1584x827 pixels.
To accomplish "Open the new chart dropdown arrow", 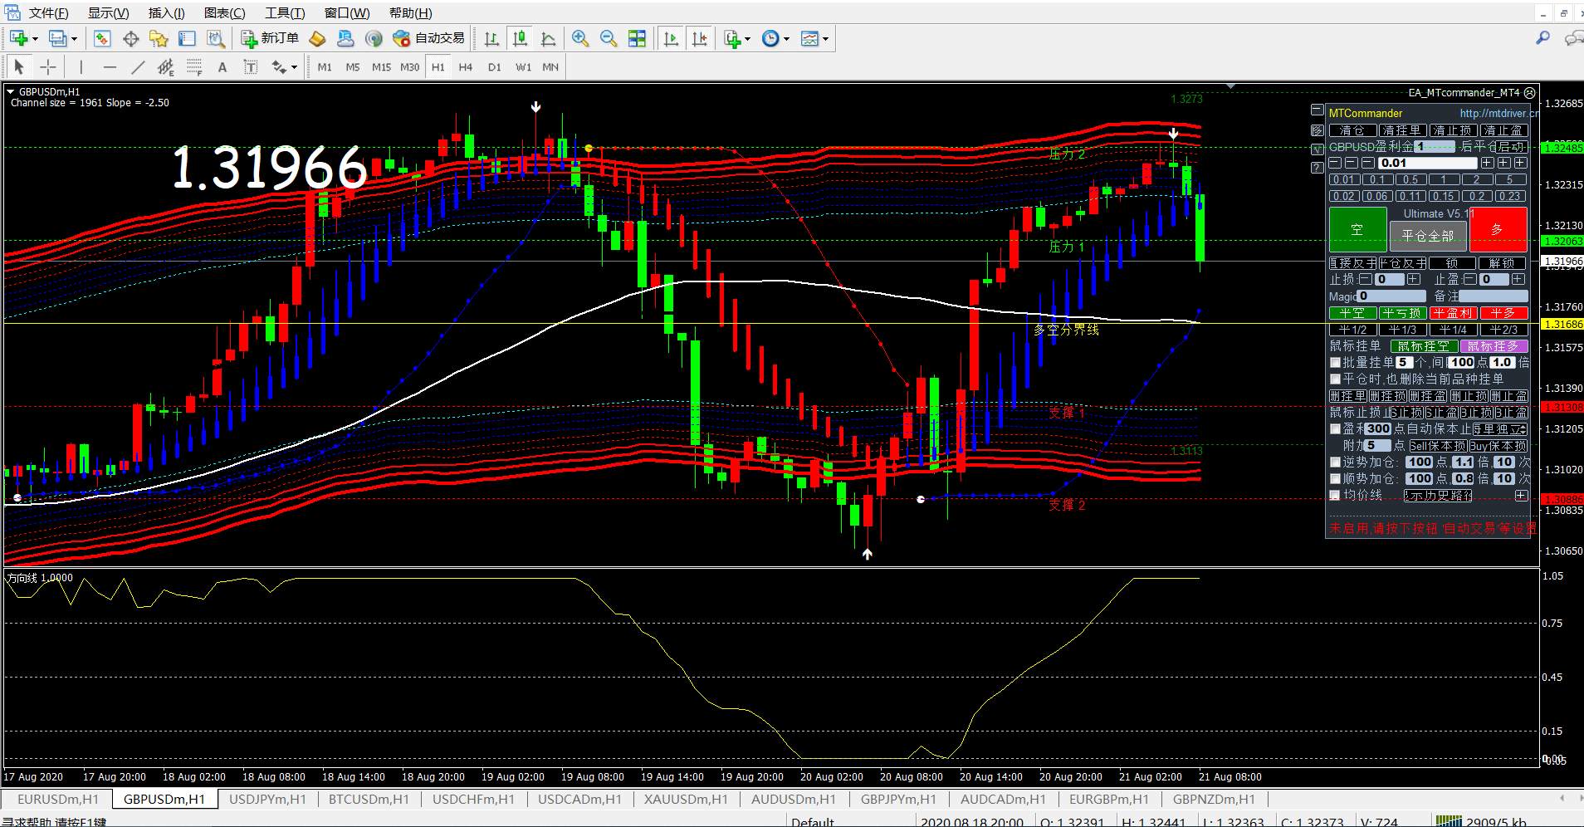I will [x=35, y=39].
